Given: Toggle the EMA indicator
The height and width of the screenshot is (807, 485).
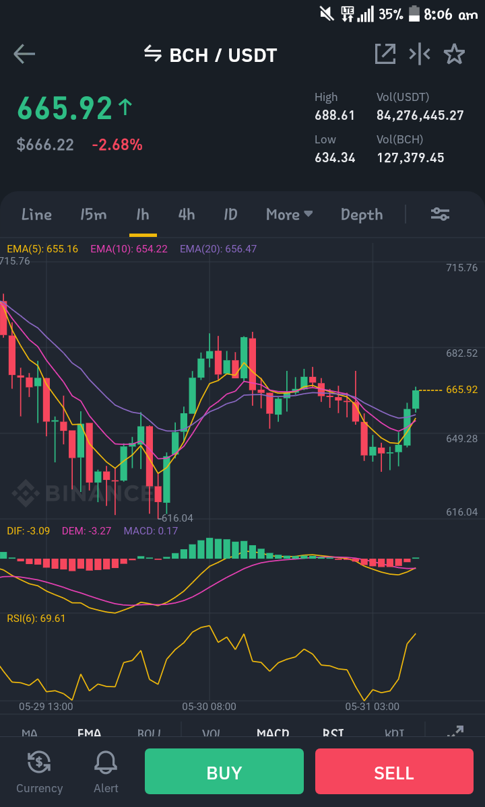Looking at the screenshot, I should pyautogui.click(x=89, y=733).
